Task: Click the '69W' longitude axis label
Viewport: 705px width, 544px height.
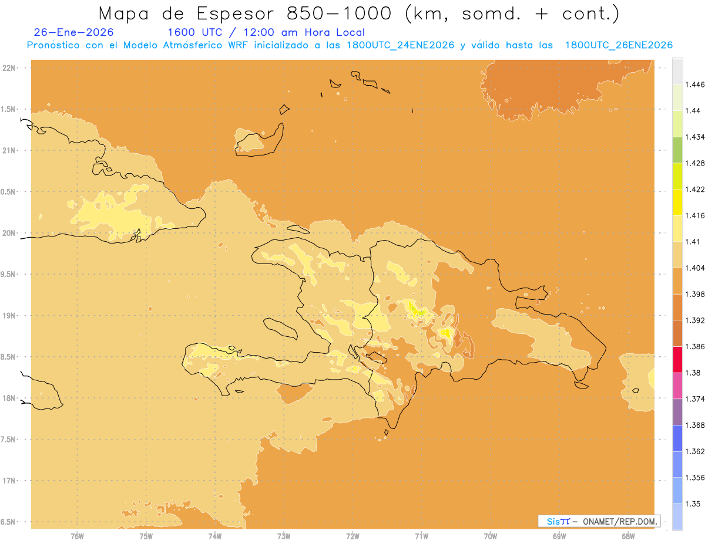Action: (x=559, y=536)
